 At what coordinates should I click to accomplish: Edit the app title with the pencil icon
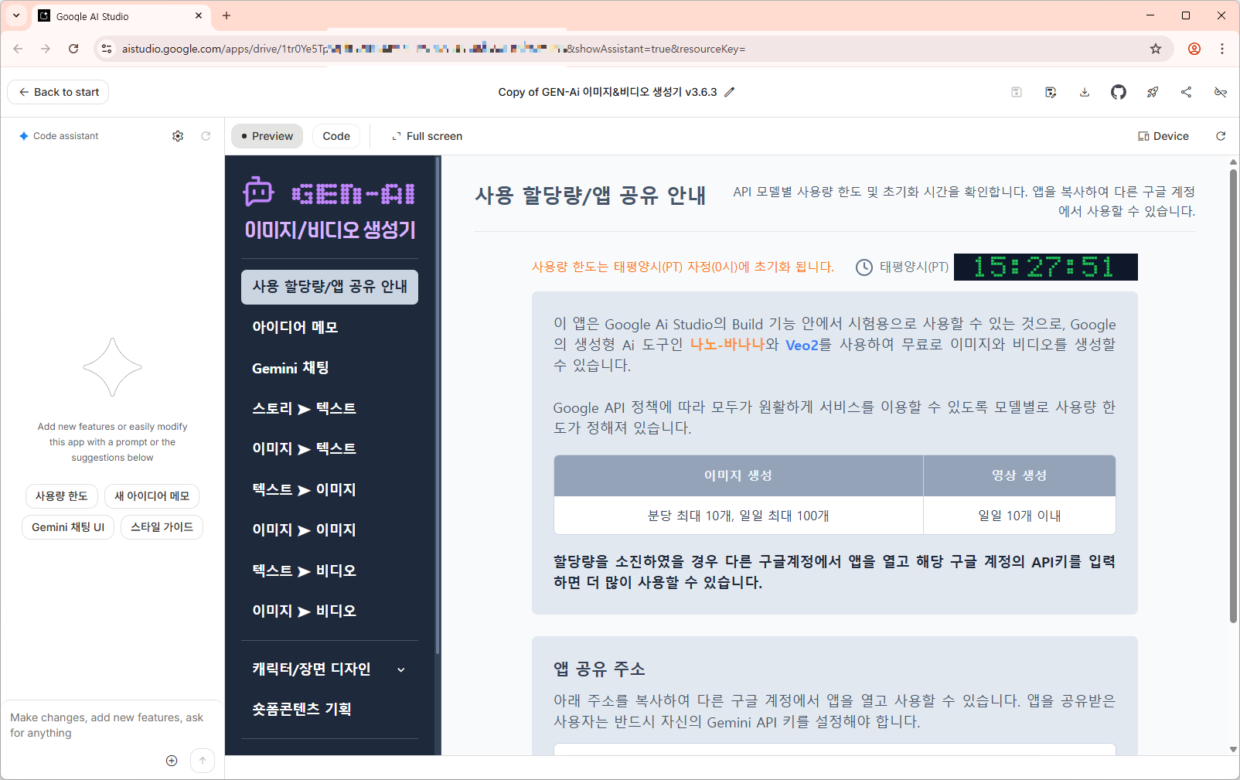click(x=729, y=92)
